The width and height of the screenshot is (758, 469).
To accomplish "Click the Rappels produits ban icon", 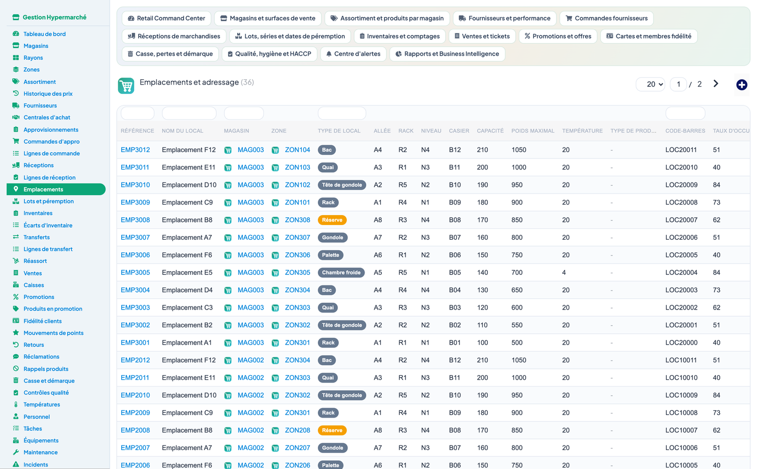I will 16,369.
